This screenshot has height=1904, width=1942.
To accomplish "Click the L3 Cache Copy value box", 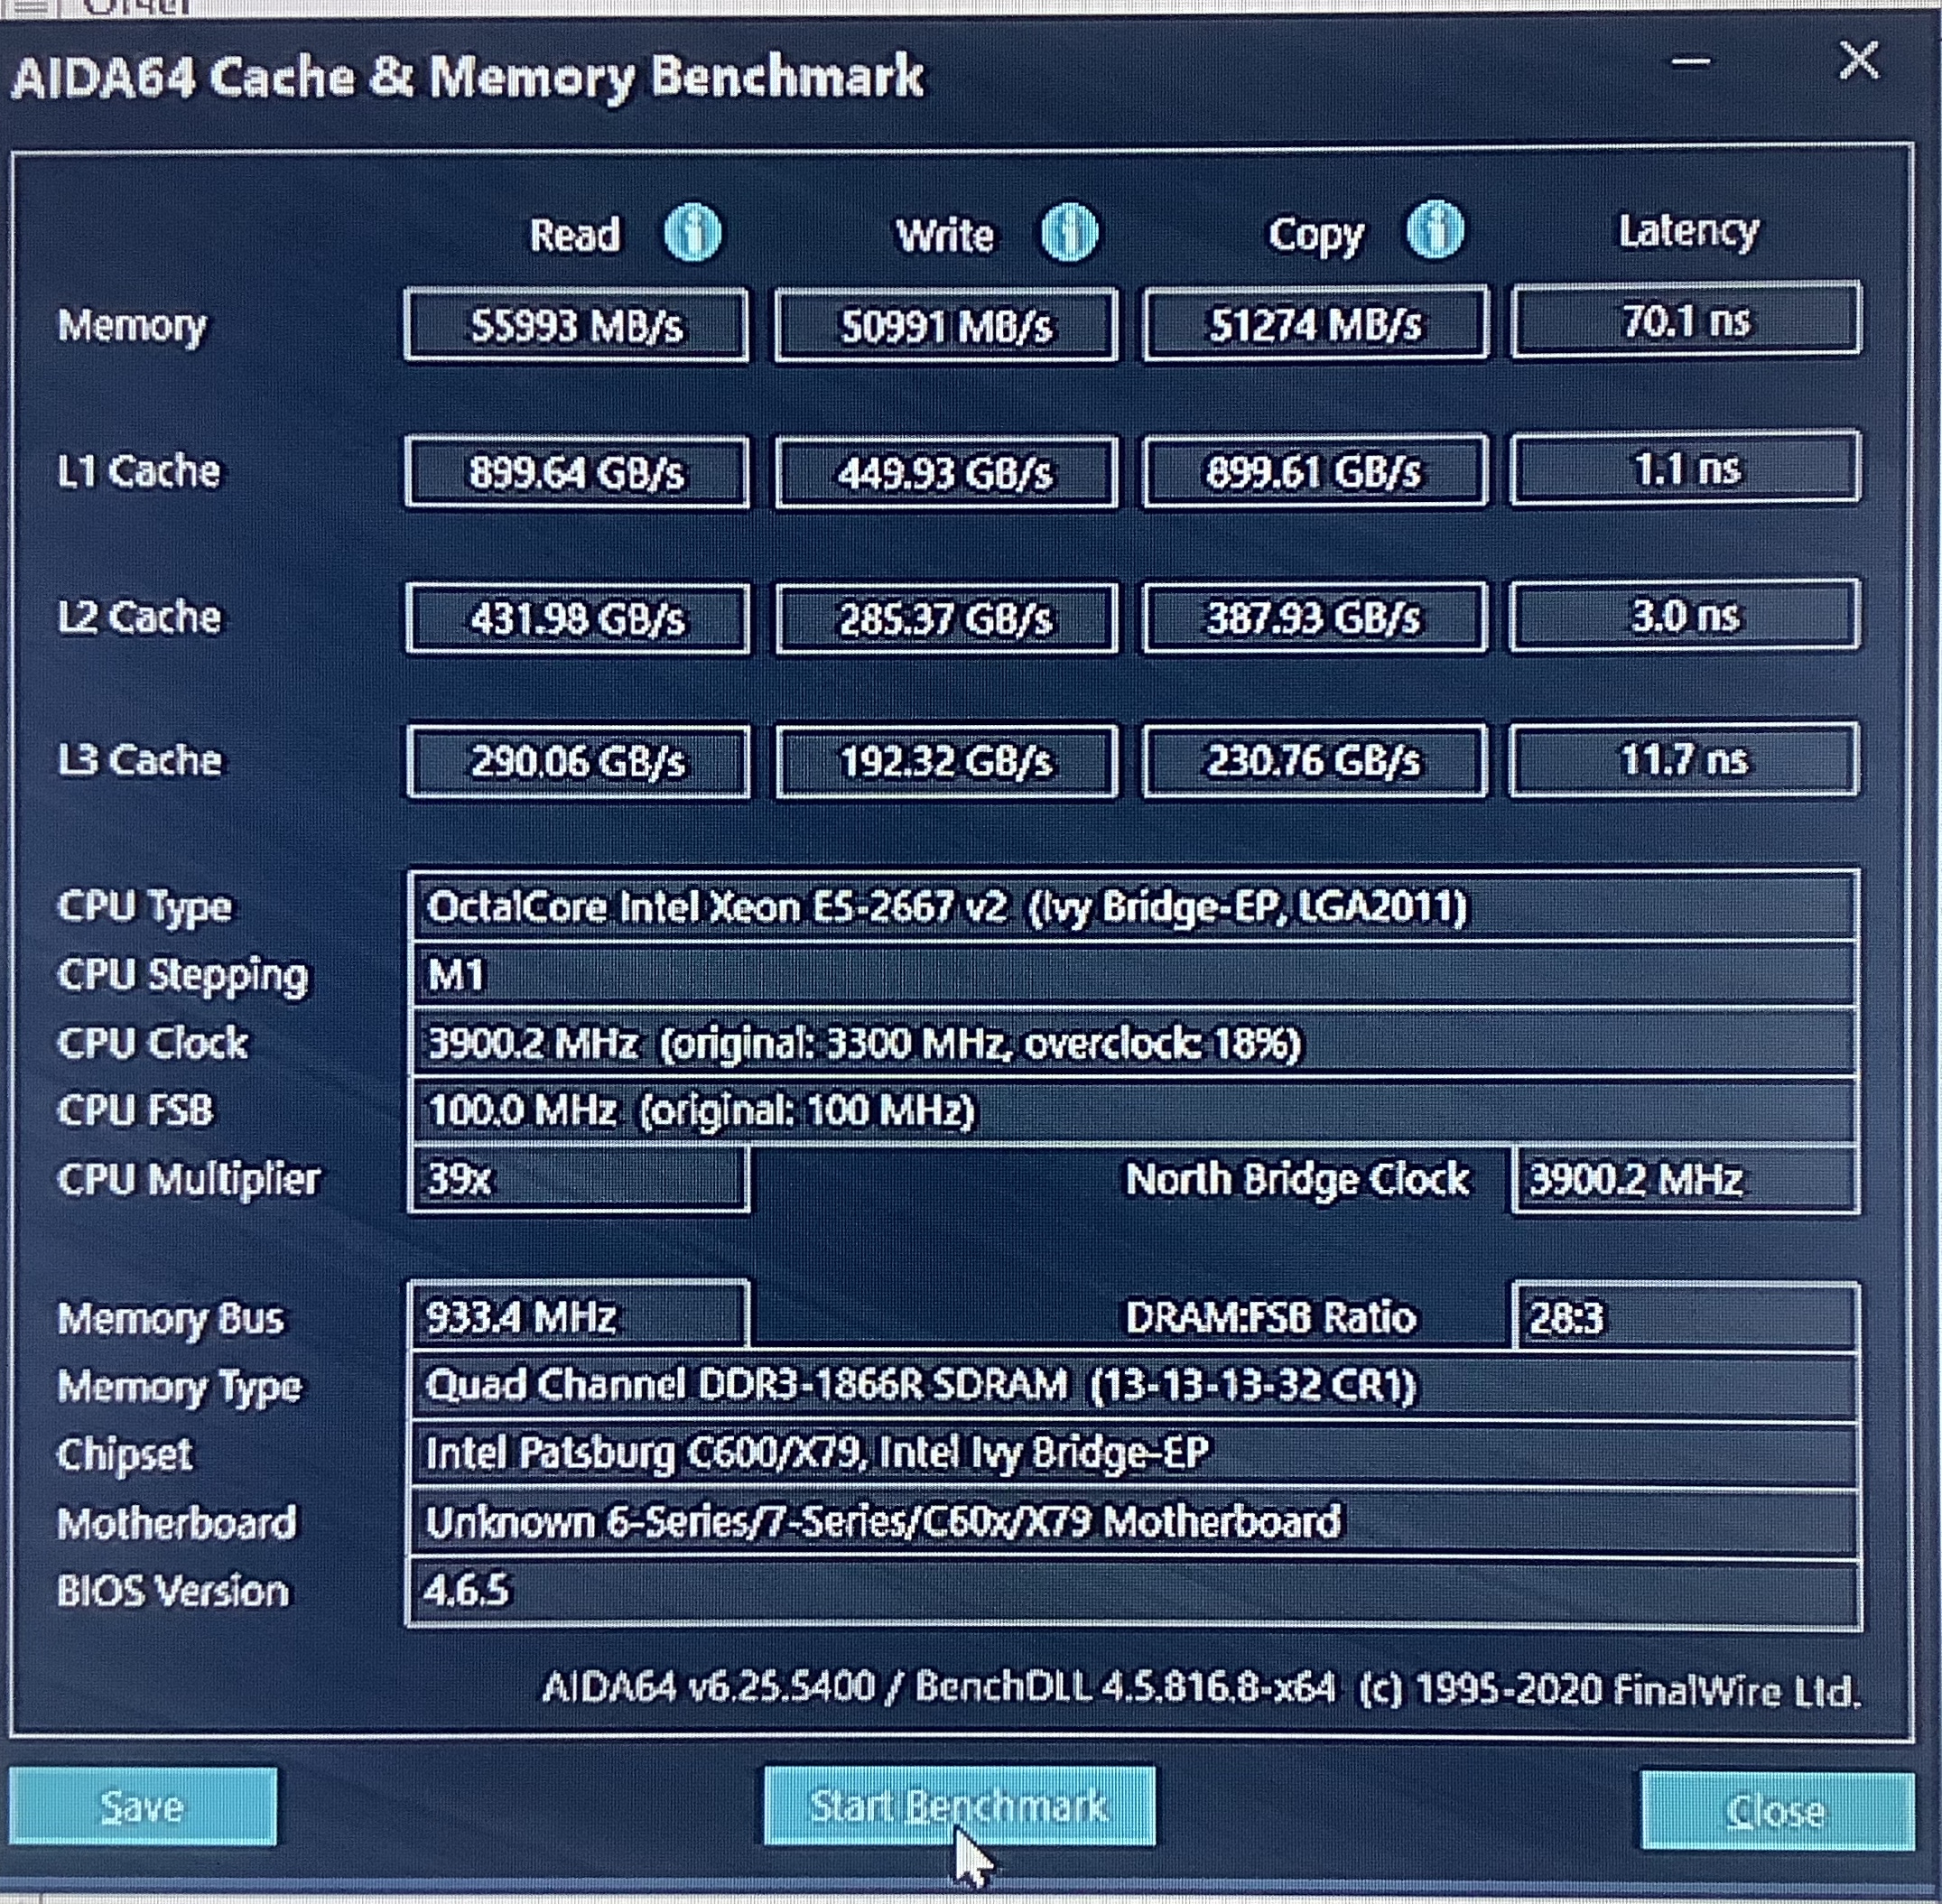I will [1315, 761].
